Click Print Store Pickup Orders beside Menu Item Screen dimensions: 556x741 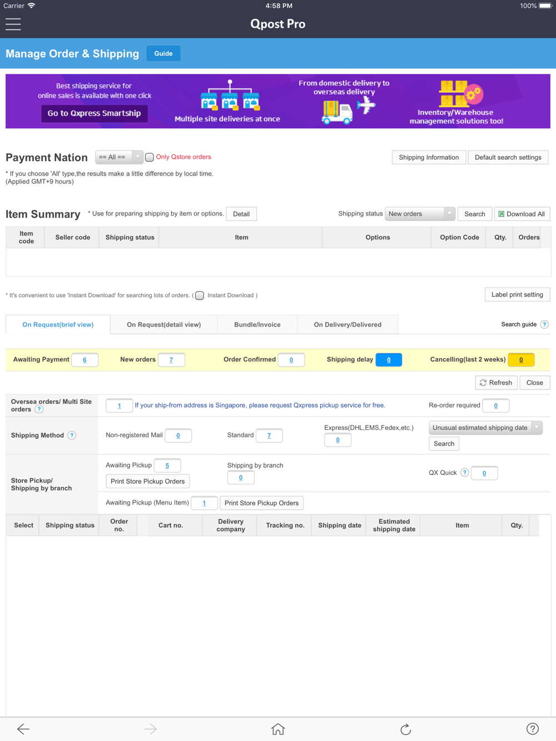pos(261,503)
